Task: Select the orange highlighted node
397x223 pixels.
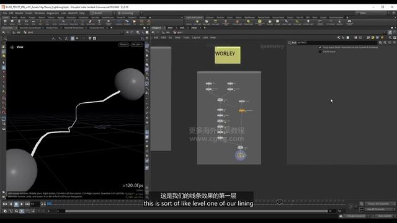Action: 242,111
